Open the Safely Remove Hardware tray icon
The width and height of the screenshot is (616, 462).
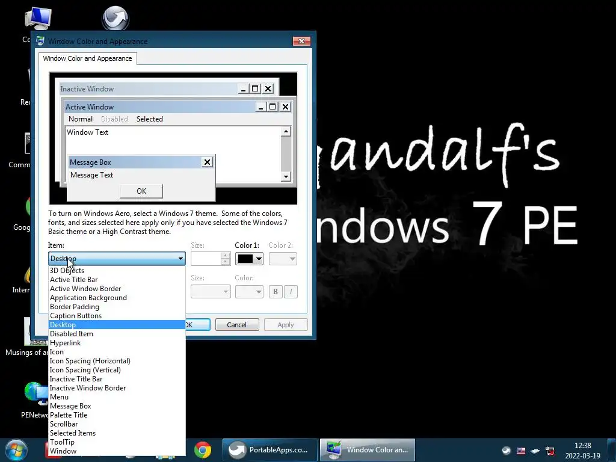point(535,451)
